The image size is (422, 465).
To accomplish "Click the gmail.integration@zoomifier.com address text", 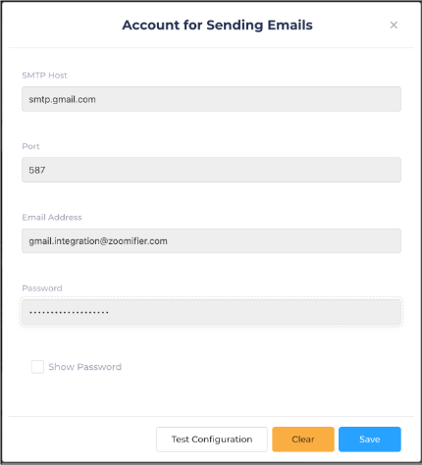I will pyautogui.click(x=98, y=241).
